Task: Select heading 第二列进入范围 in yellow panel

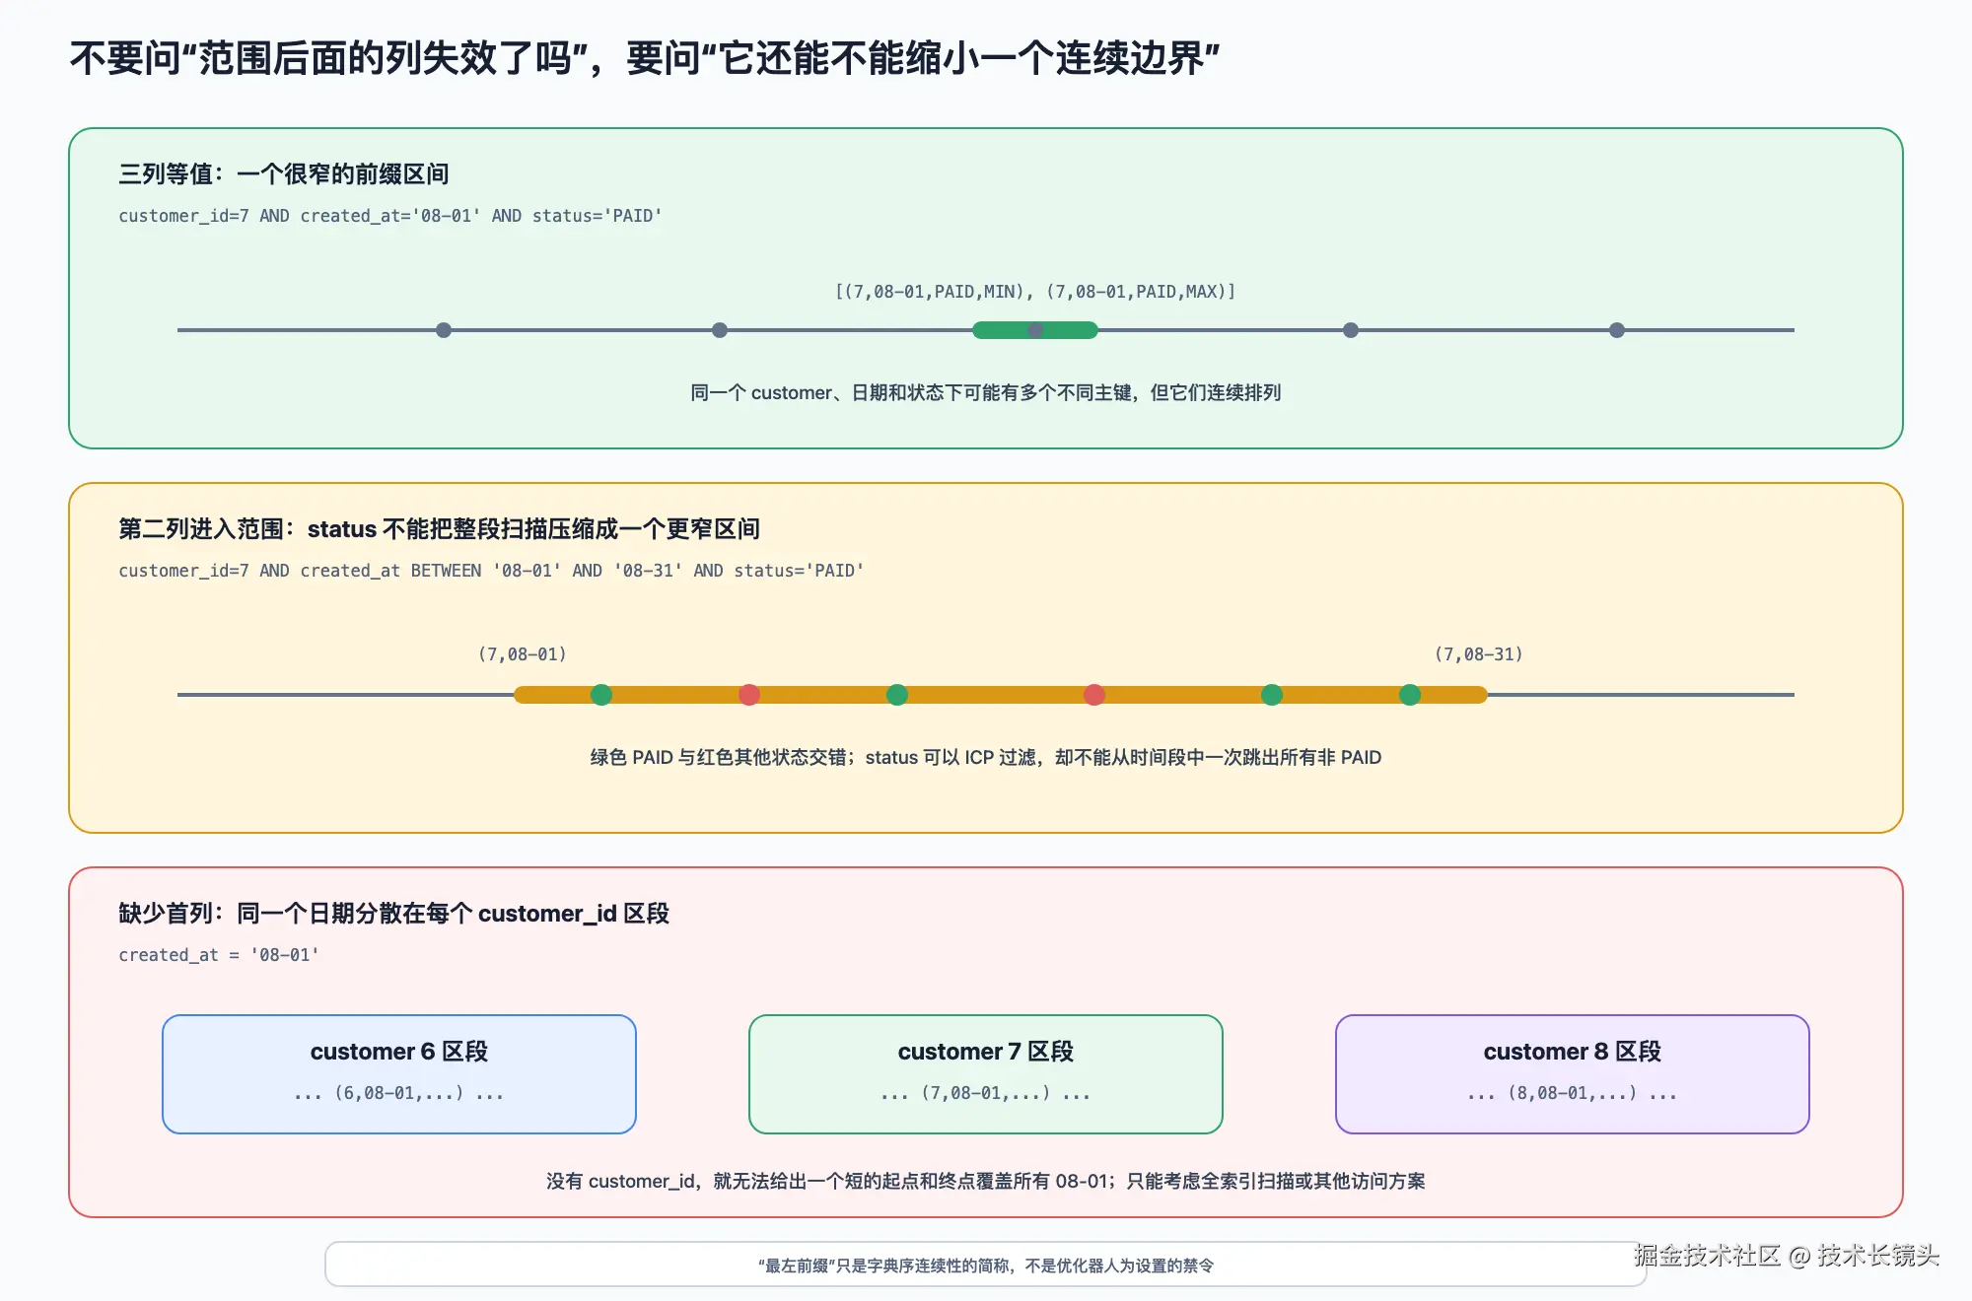Action: 440,529
